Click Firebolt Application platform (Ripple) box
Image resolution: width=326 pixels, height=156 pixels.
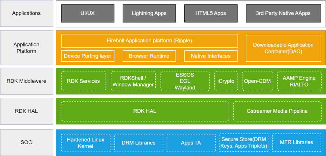tap(149, 41)
